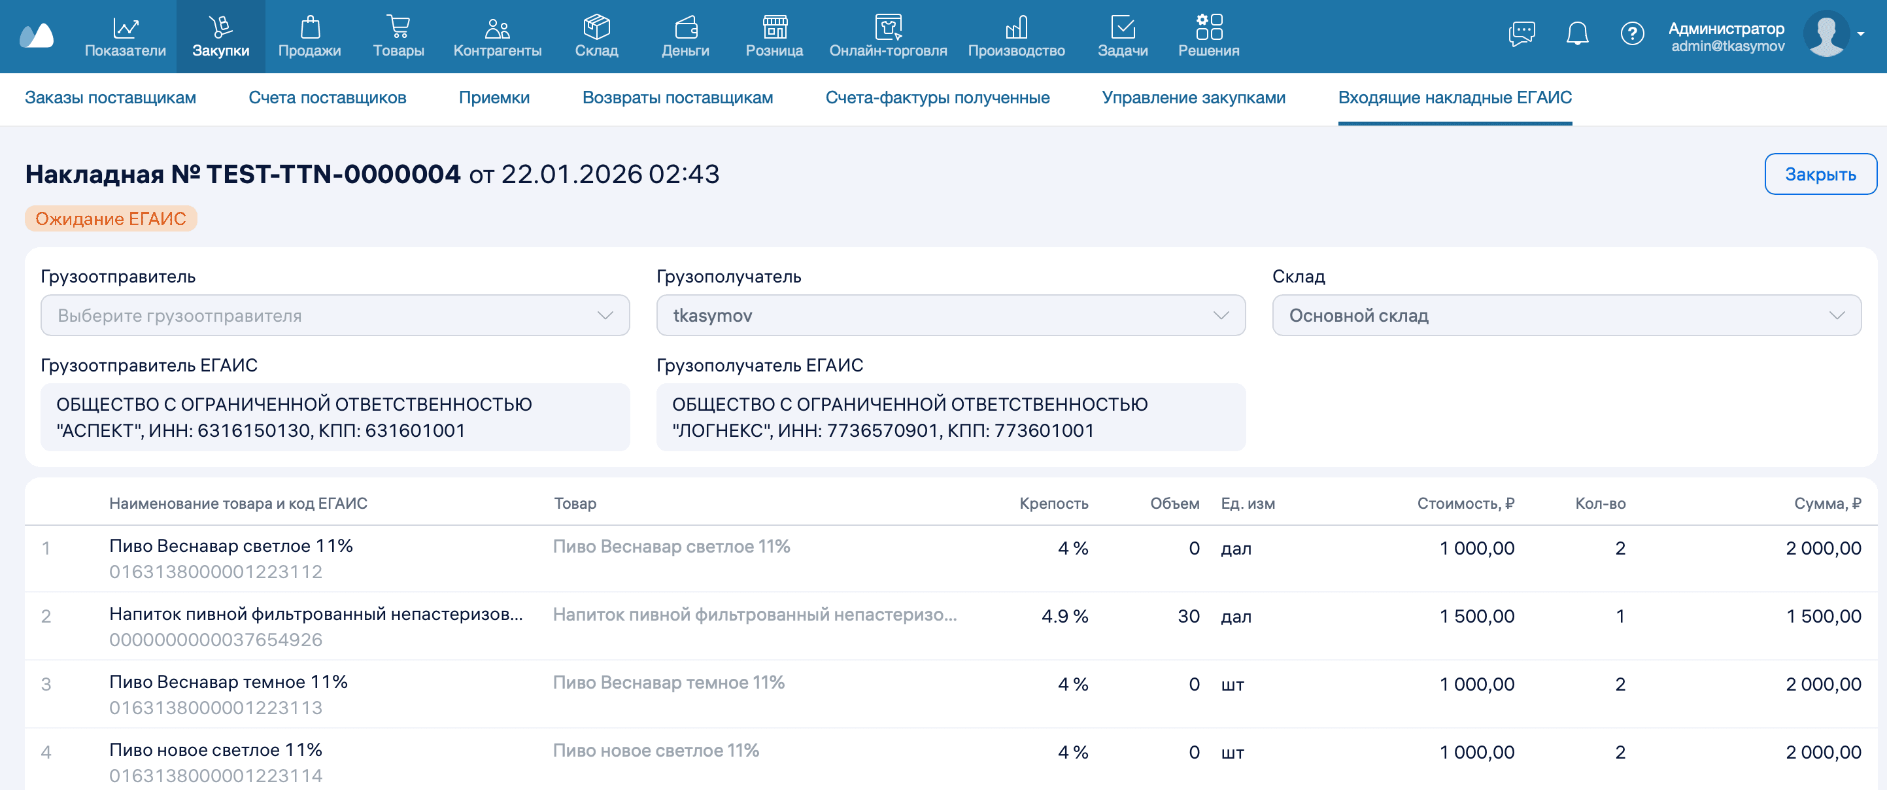Open the Товары section icon
This screenshot has height=790, width=1887.
398,28
